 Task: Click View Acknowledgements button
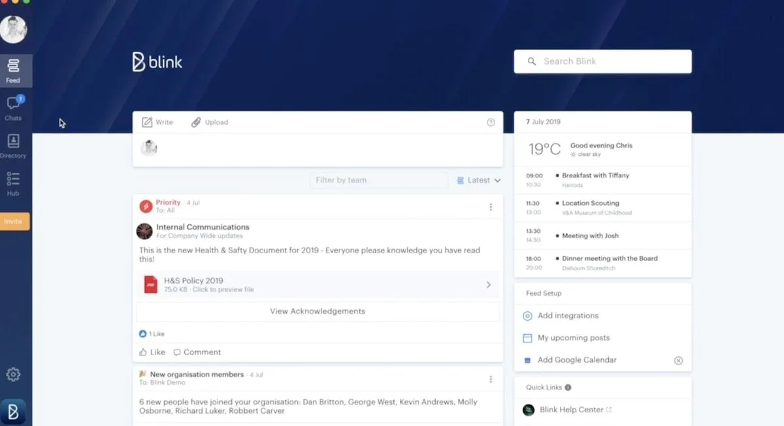pos(318,311)
